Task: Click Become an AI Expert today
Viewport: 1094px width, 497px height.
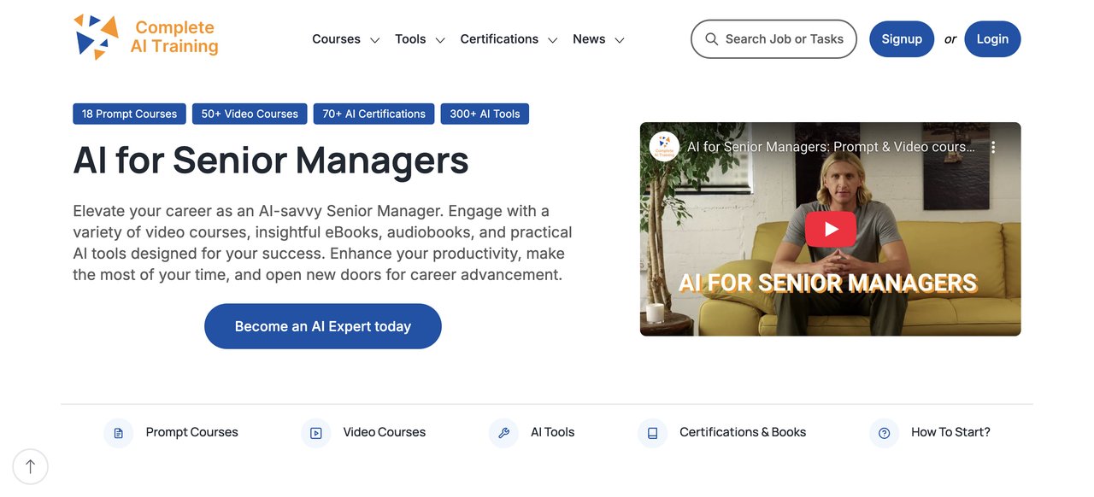Action: [323, 326]
